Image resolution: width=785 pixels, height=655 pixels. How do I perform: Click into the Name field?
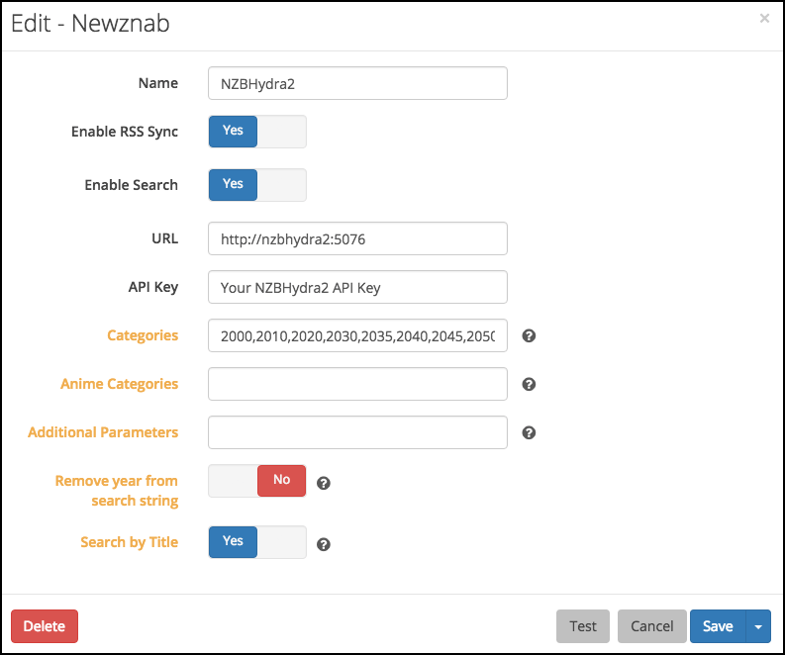tap(357, 84)
